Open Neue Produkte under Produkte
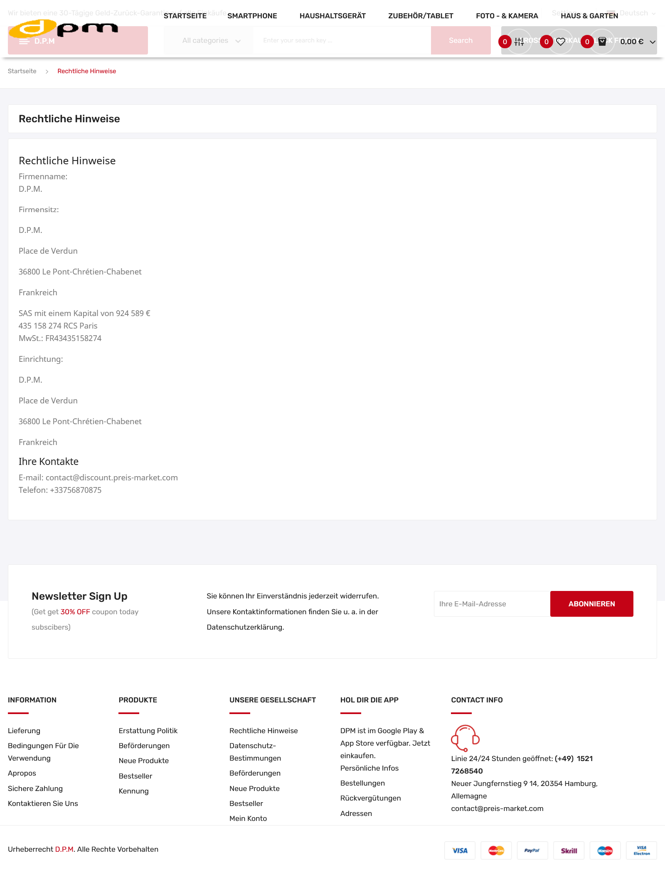665x875 pixels. [144, 761]
